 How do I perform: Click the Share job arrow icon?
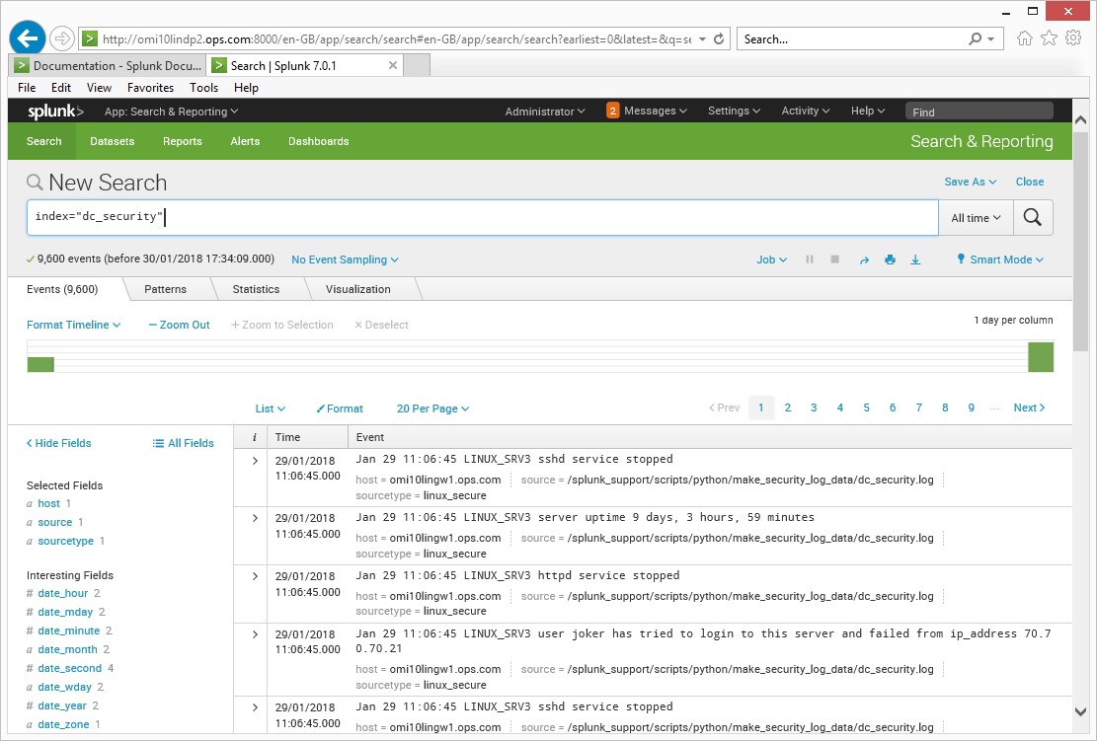864,260
